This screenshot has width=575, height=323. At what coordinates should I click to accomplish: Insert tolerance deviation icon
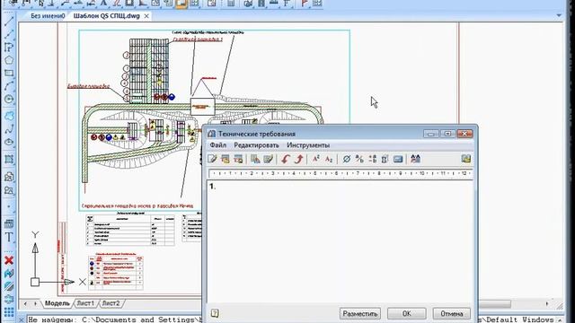pos(373,159)
